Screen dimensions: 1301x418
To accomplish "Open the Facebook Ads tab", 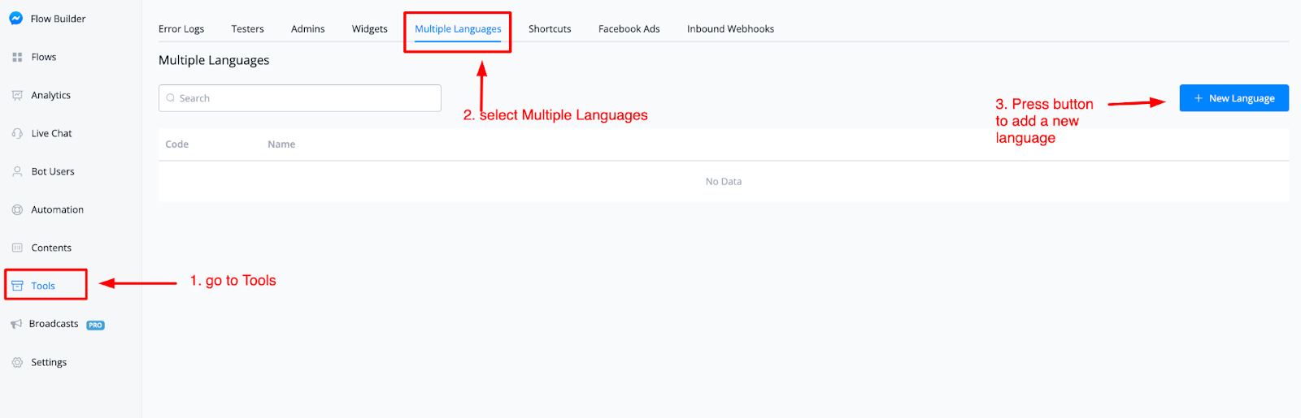I will [x=629, y=28].
